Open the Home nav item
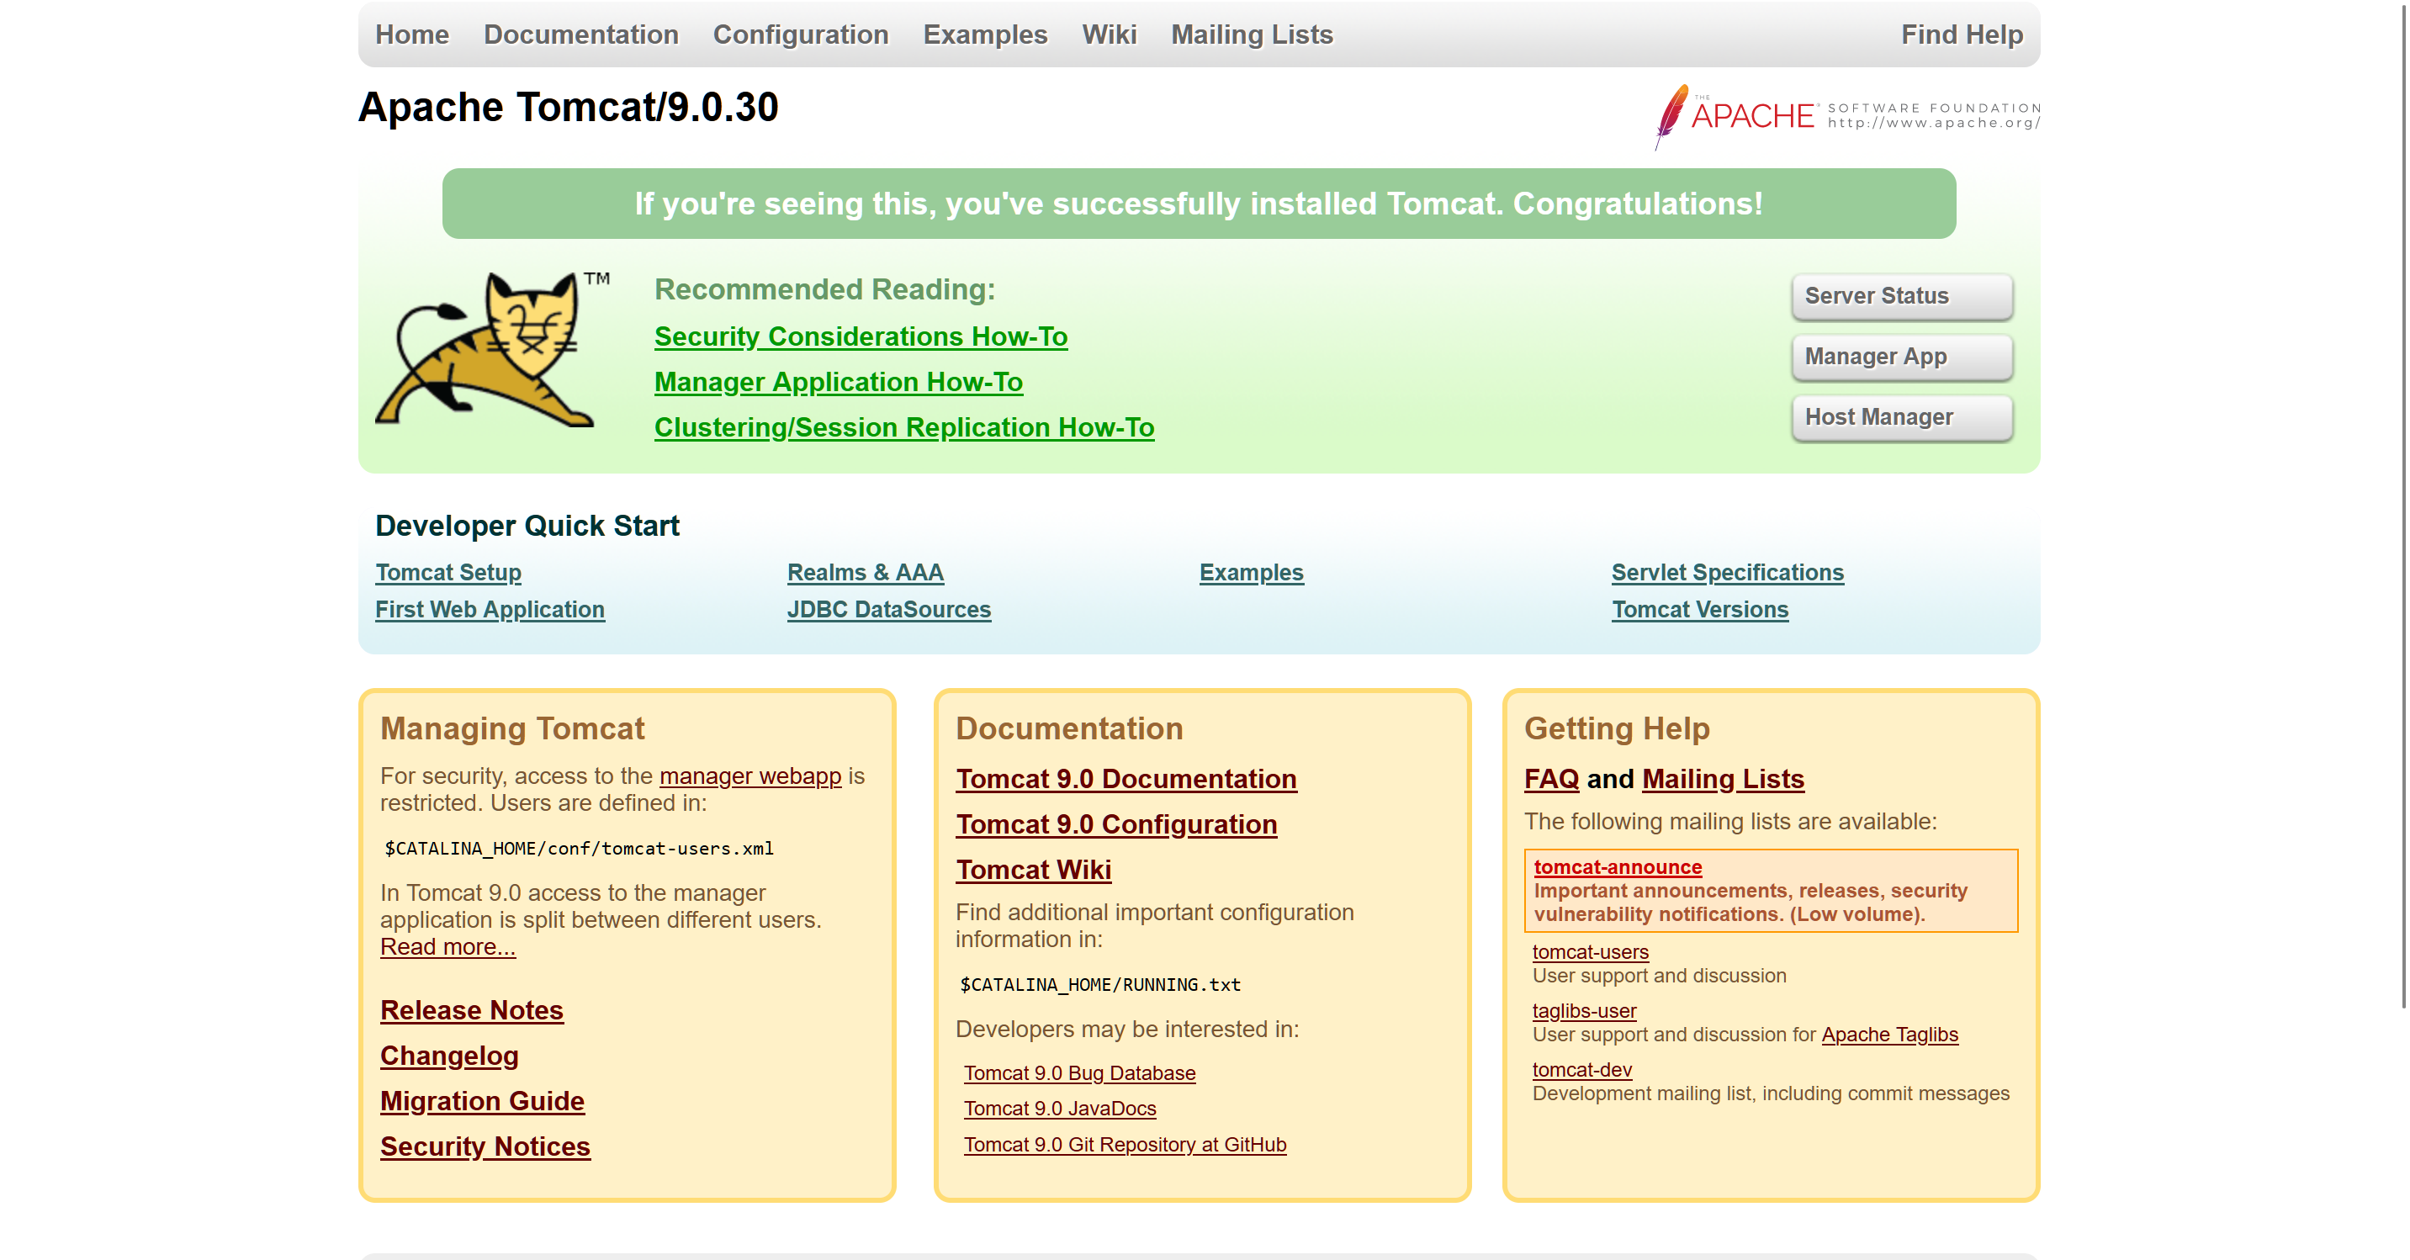 tap(411, 34)
